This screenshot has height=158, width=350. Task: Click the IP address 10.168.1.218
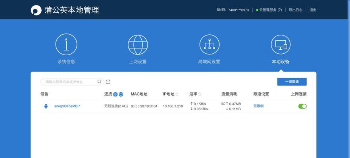coord(173,106)
